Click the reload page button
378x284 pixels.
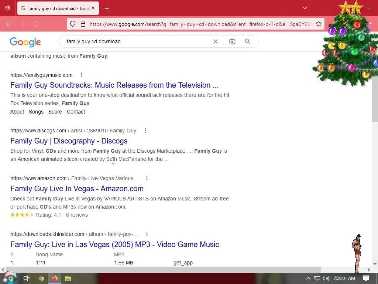tap(35, 24)
